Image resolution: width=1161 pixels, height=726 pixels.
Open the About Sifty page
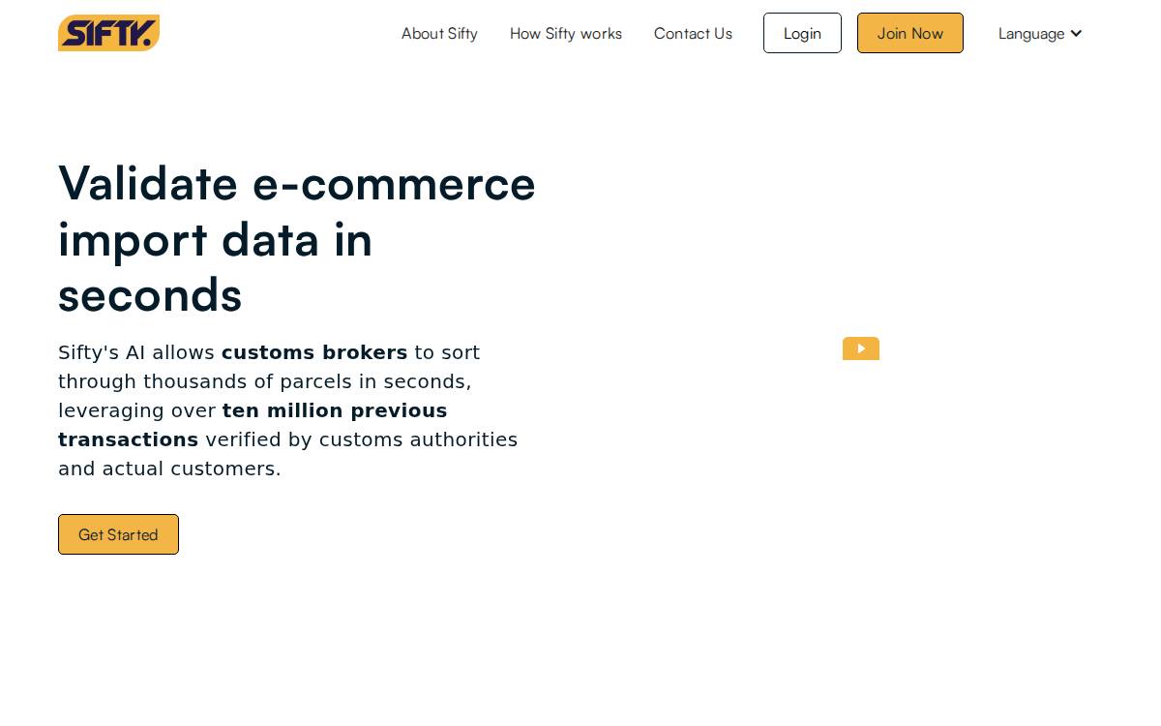point(439,33)
